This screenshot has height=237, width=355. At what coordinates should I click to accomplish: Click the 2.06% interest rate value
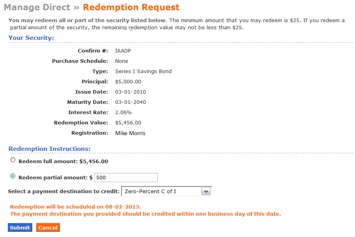pyautogui.click(x=123, y=113)
